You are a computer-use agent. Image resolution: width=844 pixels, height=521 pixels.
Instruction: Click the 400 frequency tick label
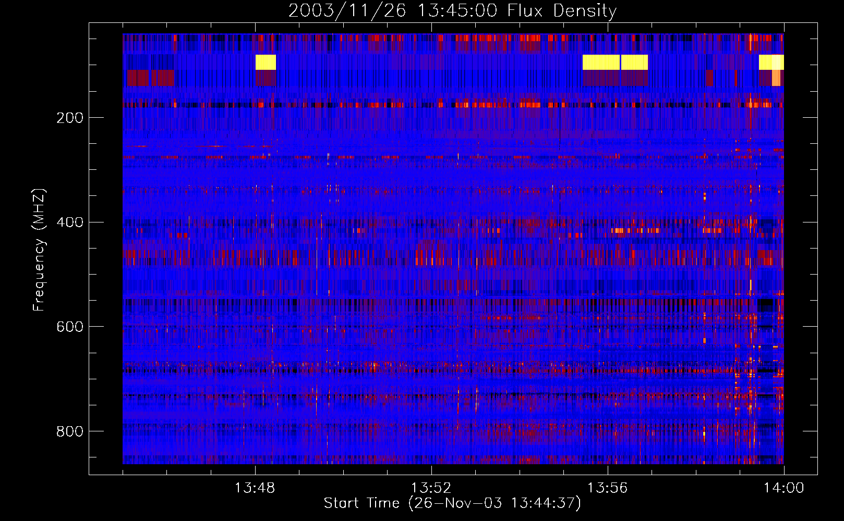coord(70,222)
